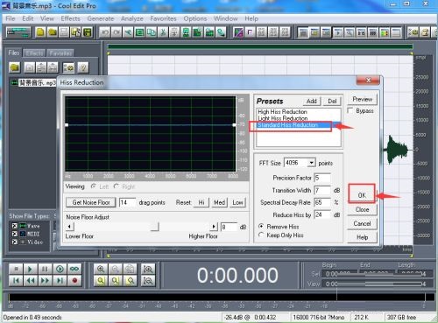This screenshot has width=438, height=323.
Task: Select the Remove Hiss radio button
Action: tap(261, 226)
